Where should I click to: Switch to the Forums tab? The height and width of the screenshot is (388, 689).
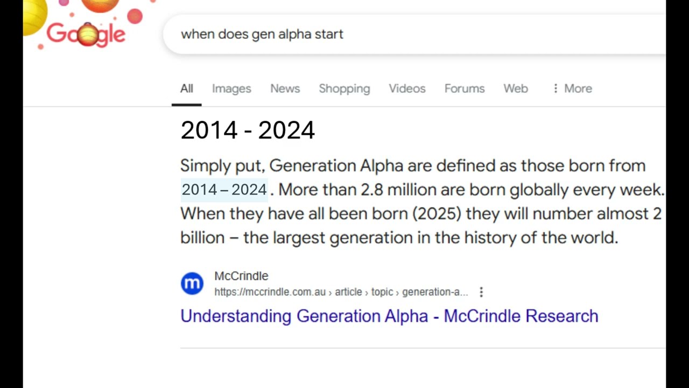[x=465, y=88]
